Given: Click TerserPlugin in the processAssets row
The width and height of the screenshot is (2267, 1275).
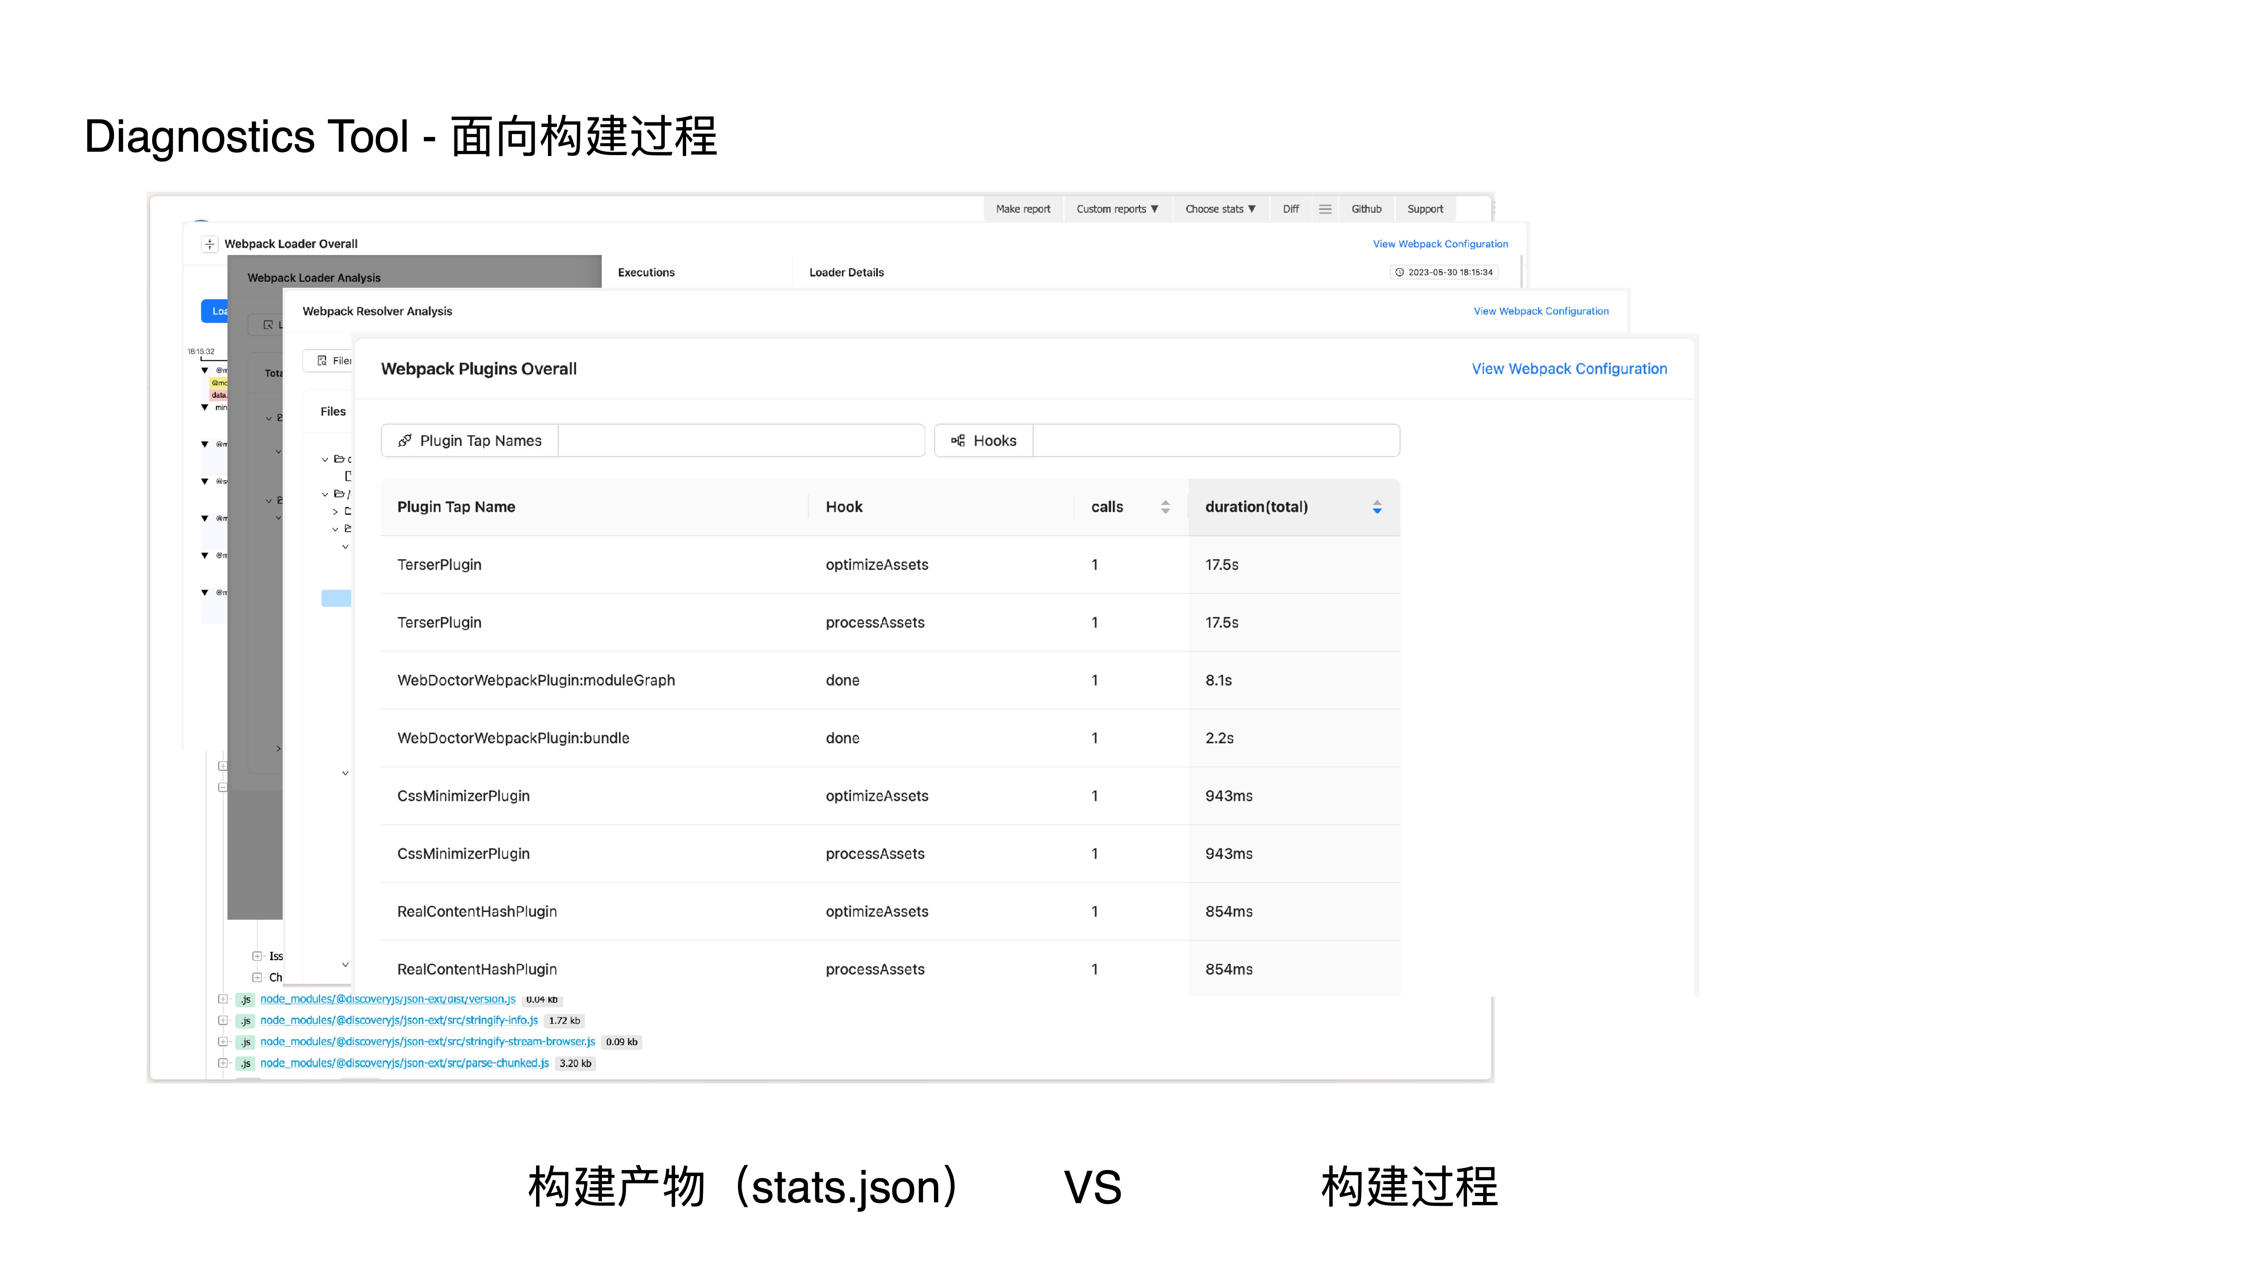Looking at the screenshot, I should pyautogui.click(x=439, y=623).
